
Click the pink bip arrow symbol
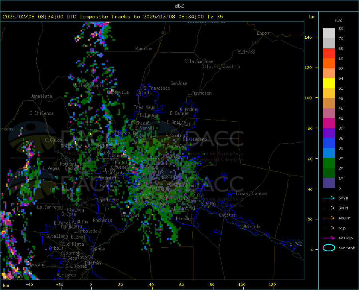pyautogui.click(x=329, y=228)
